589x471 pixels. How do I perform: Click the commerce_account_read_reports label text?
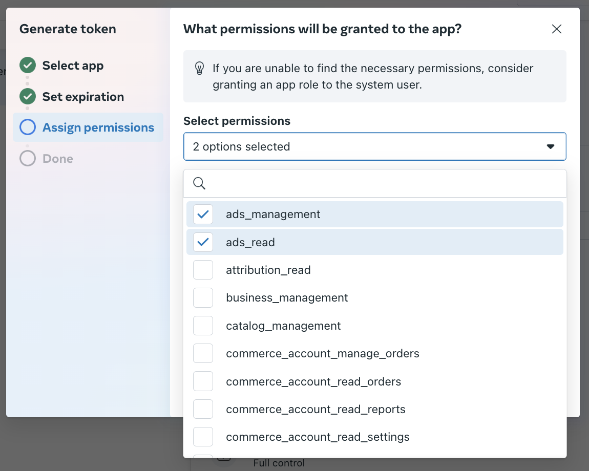click(316, 410)
